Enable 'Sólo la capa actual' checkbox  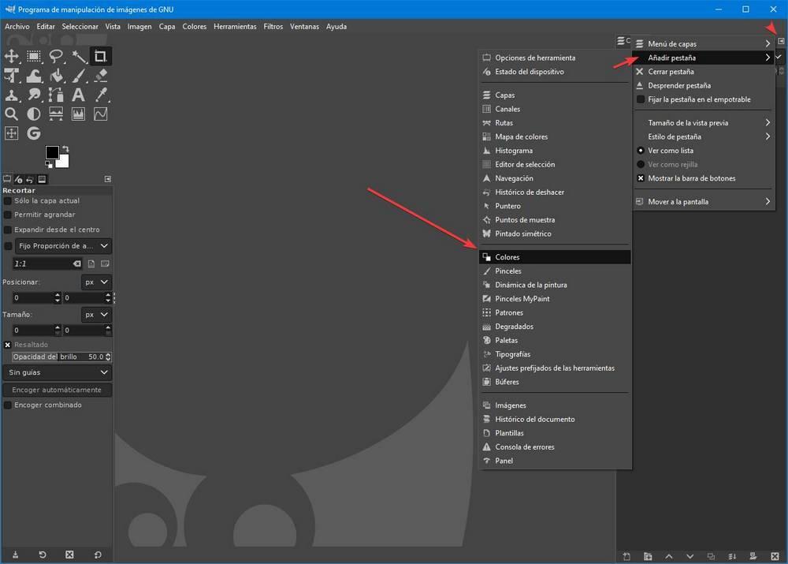point(8,200)
